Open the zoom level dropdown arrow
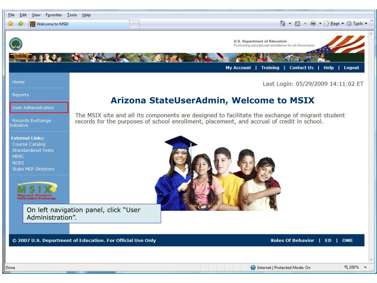The width and height of the screenshot is (377, 283). coord(365,268)
